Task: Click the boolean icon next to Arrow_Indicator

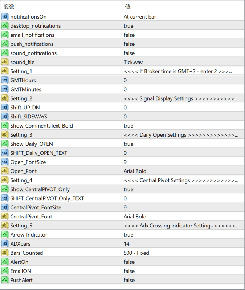Action: tap(5, 235)
